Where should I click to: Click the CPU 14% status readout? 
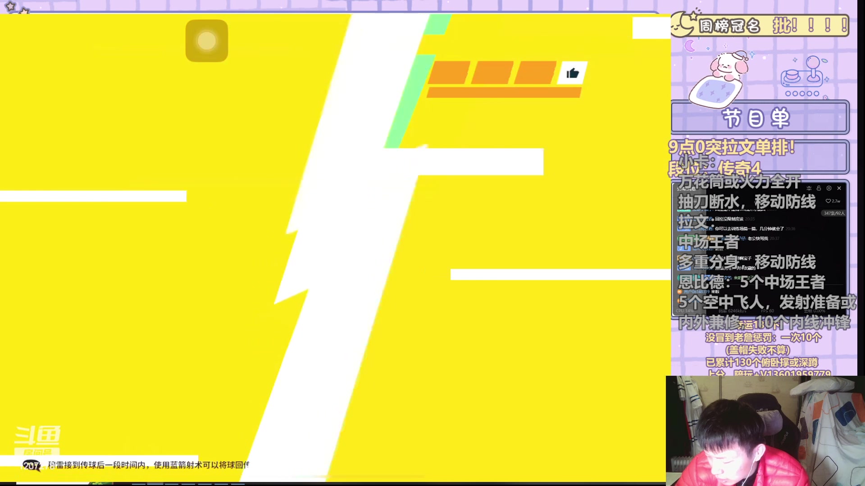tap(685, 311)
